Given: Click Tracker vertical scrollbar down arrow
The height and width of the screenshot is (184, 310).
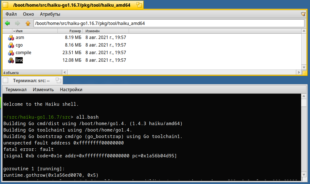Looking at the screenshot, I should pos(304,67).
